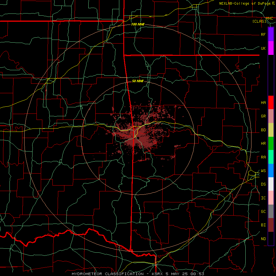Click the UK legend label
Image resolution: width=276 pixels, height=276 pixels.
(263, 48)
